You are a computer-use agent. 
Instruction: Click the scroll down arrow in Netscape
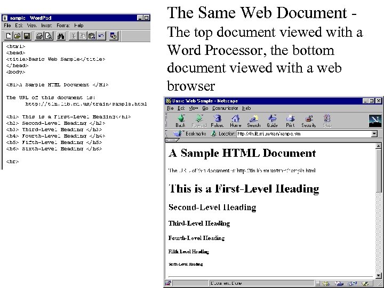[x=378, y=275]
